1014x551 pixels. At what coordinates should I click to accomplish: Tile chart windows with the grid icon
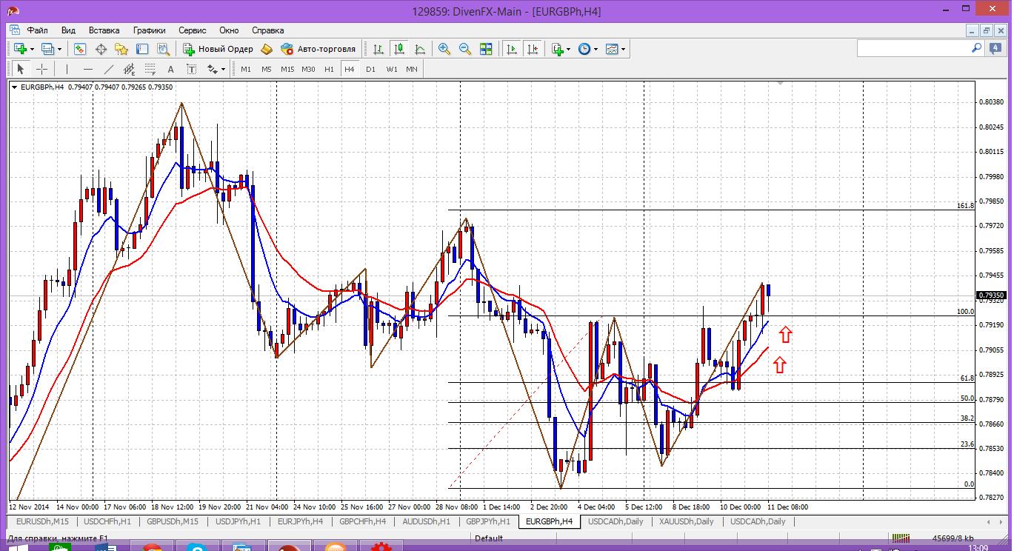click(486, 49)
